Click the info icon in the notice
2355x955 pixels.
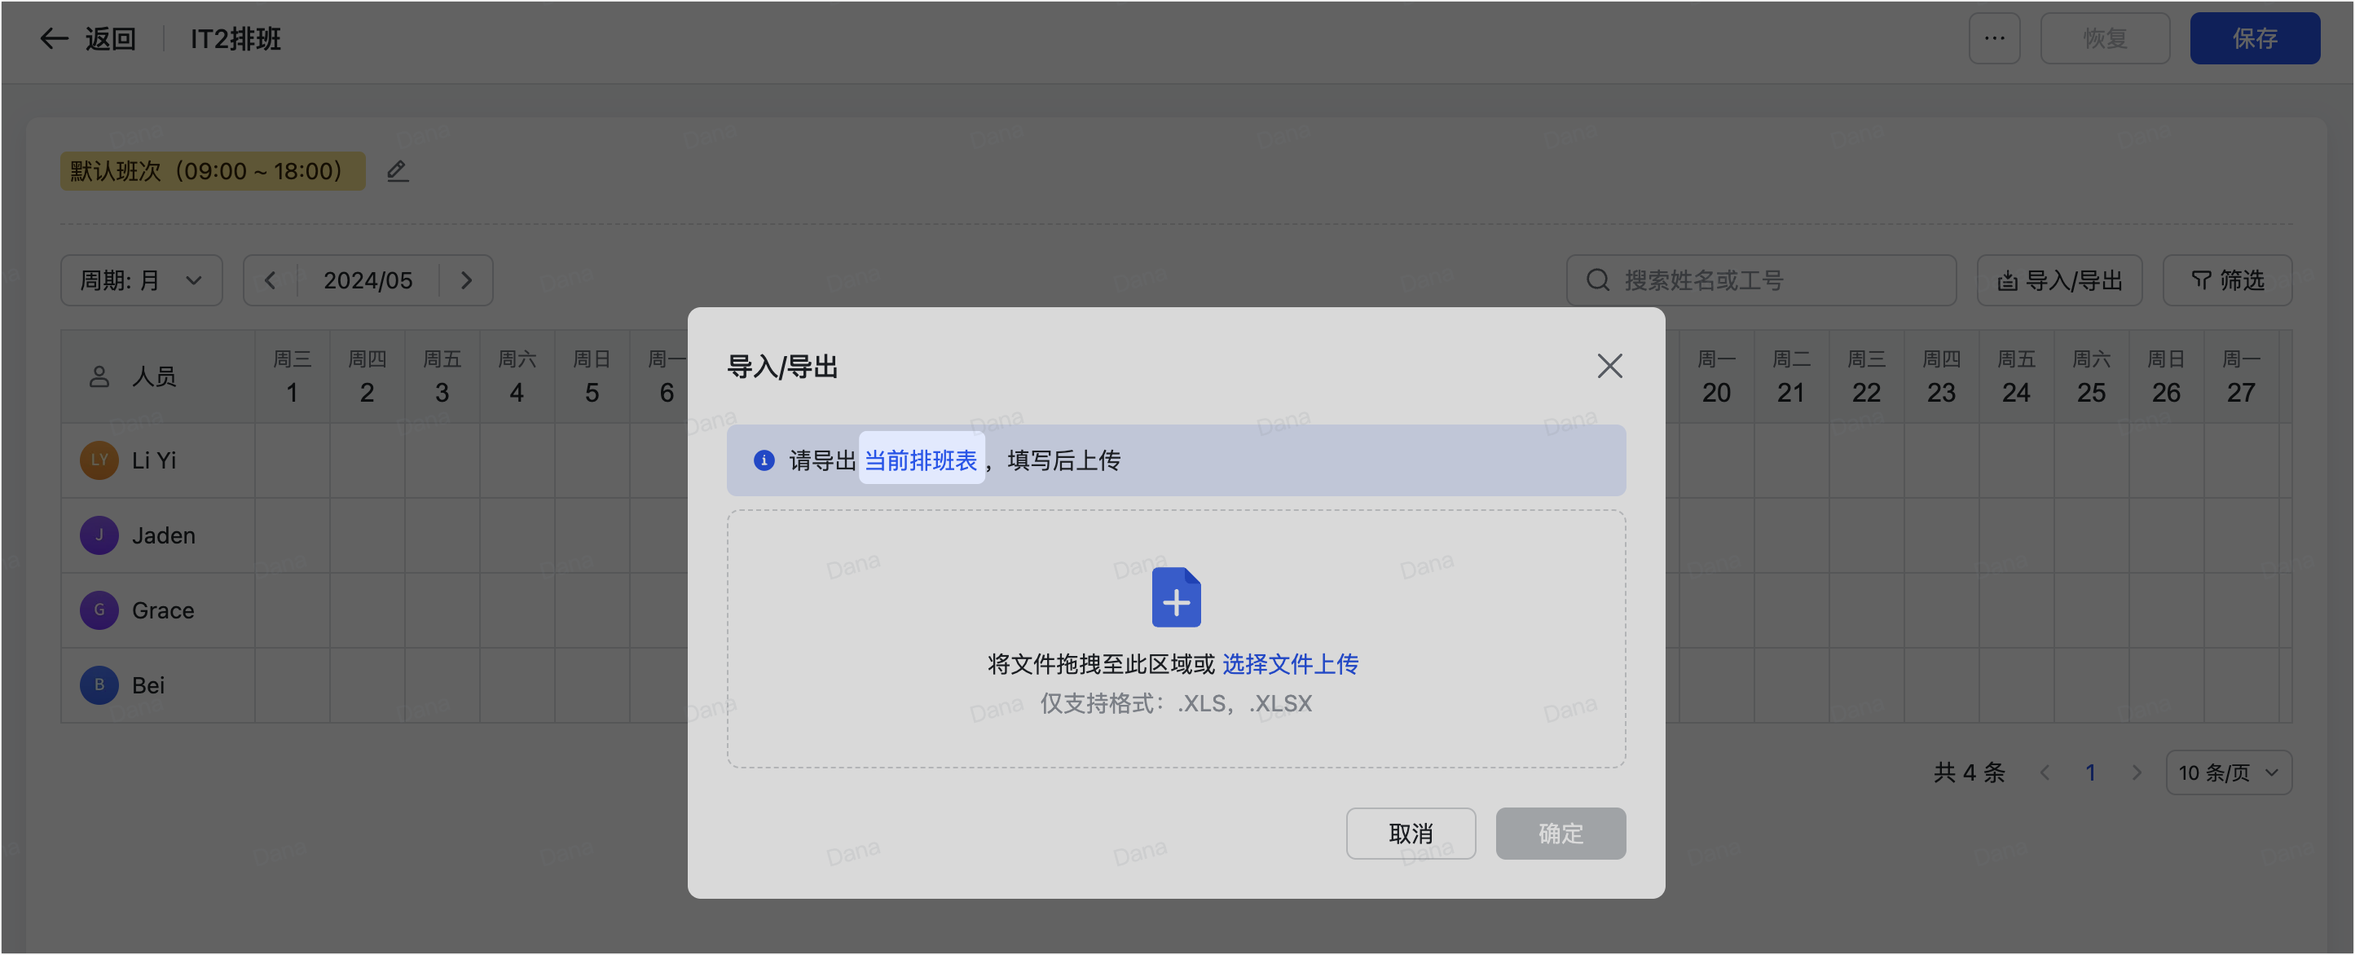(x=764, y=460)
